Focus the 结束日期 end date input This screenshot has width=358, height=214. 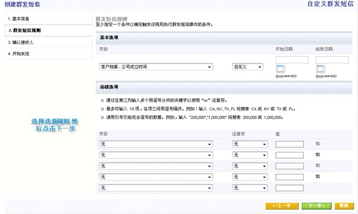[332, 60]
